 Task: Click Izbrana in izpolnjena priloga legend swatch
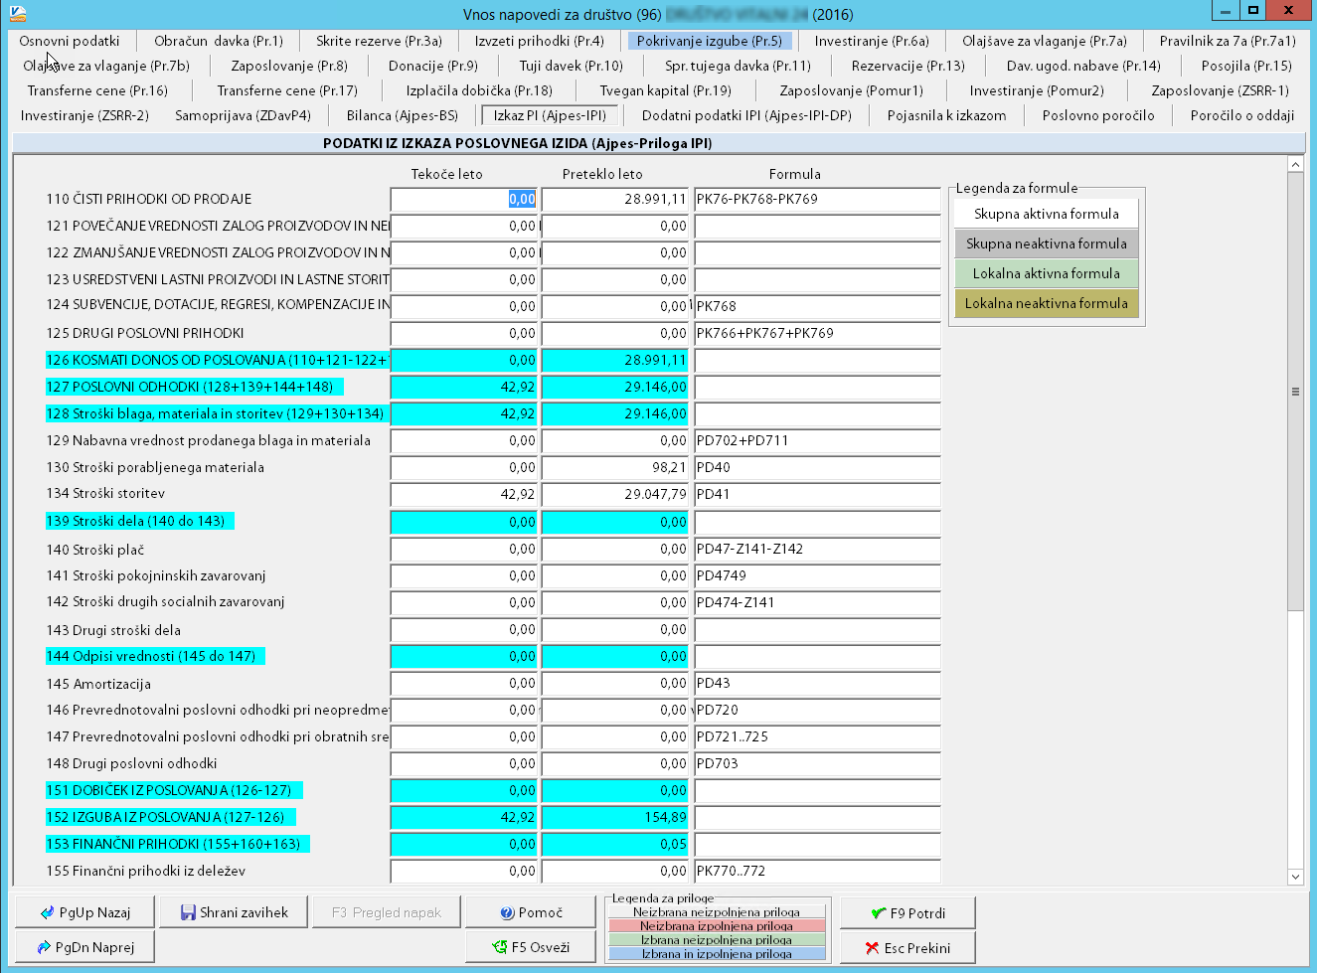click(x=717, y=954)
